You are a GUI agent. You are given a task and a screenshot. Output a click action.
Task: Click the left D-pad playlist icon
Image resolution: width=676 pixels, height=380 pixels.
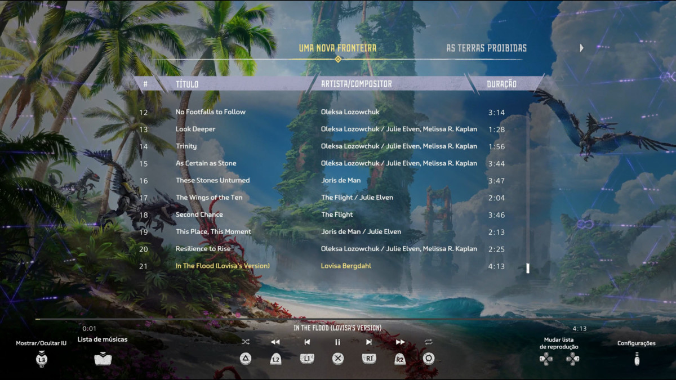tap(546, 359)
